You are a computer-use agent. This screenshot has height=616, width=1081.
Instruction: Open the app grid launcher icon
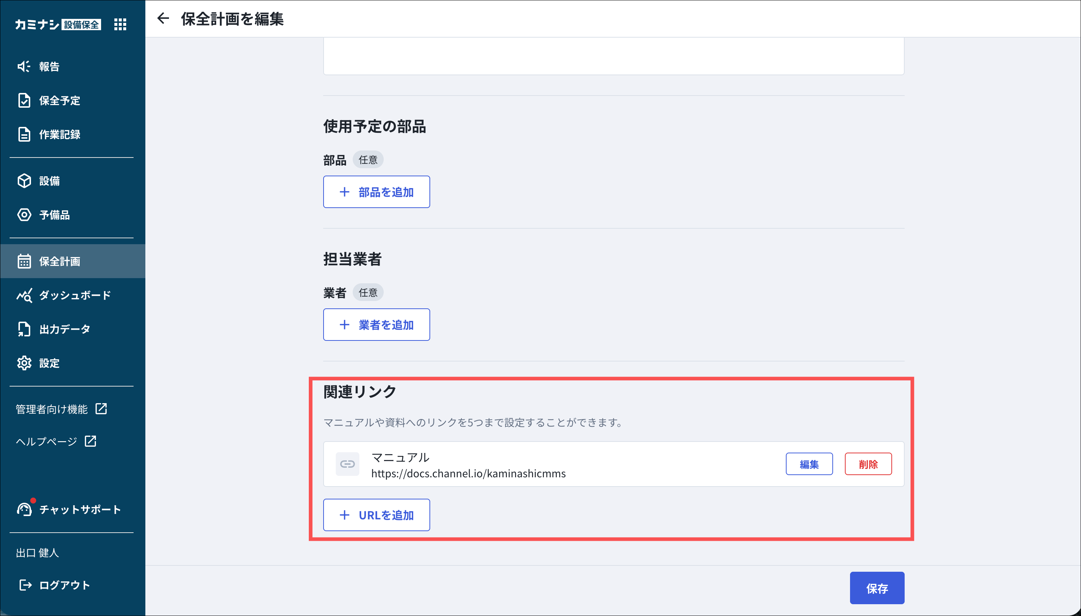point(120,25)
